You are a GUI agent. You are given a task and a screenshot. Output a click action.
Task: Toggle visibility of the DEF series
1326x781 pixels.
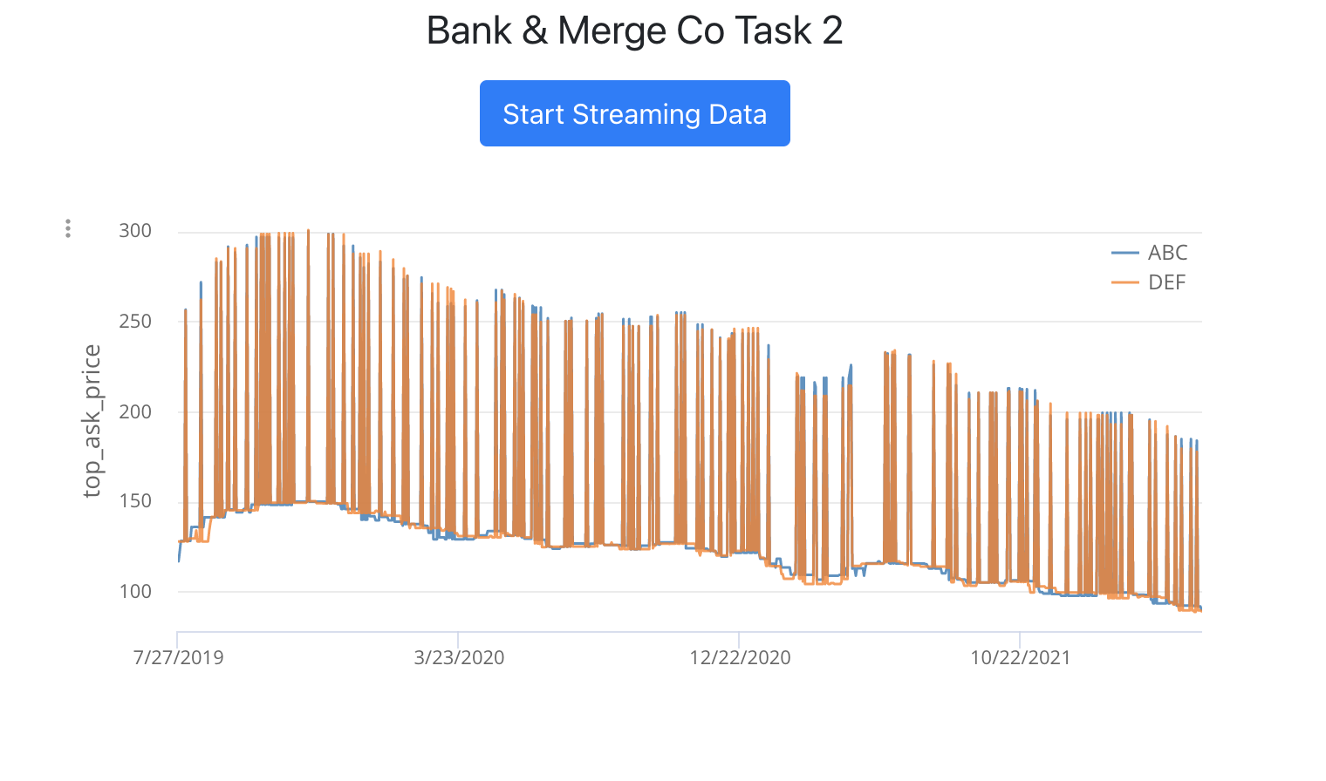(x=1152, y=282)
